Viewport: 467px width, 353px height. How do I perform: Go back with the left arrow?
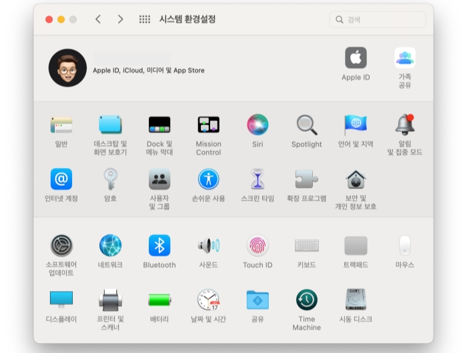(x=98, y=19)
